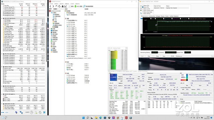Click the AIDA64 refresh toolbar icon

60,6
